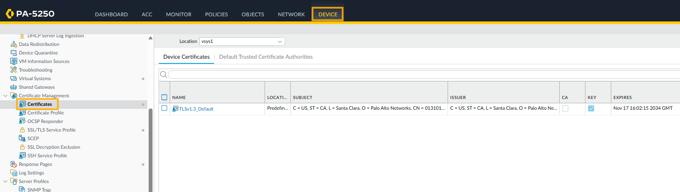Sort by the NAME column header

point(179,97)
